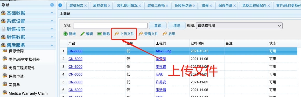Collapse the 售后服务 section arrow

(x=52, y=45)
